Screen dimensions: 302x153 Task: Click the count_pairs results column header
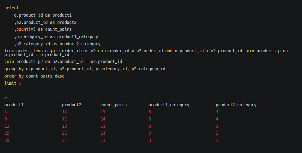pyautogui.click(x=114, y=105)
